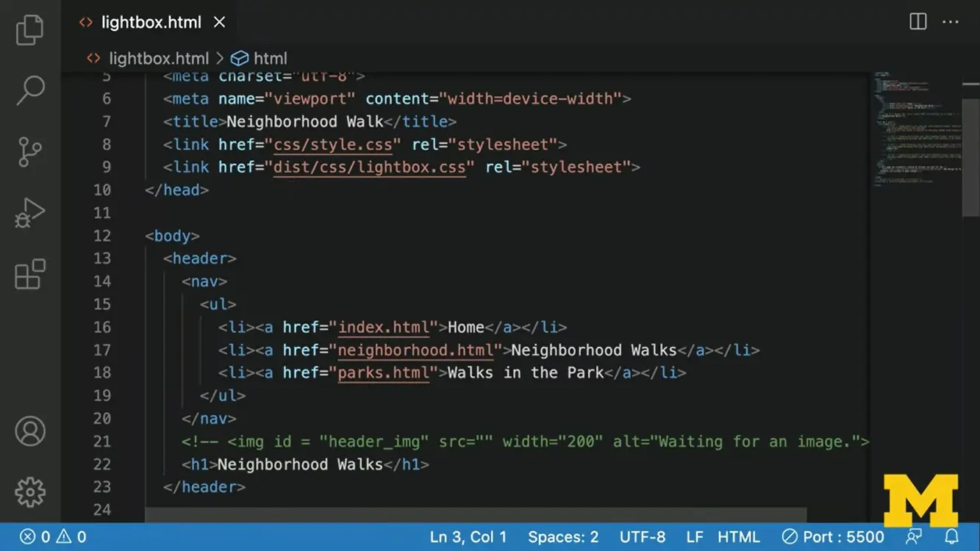Click "width=device-width" content value
Viewport: 980px width, 551px height.
(530, 98)
